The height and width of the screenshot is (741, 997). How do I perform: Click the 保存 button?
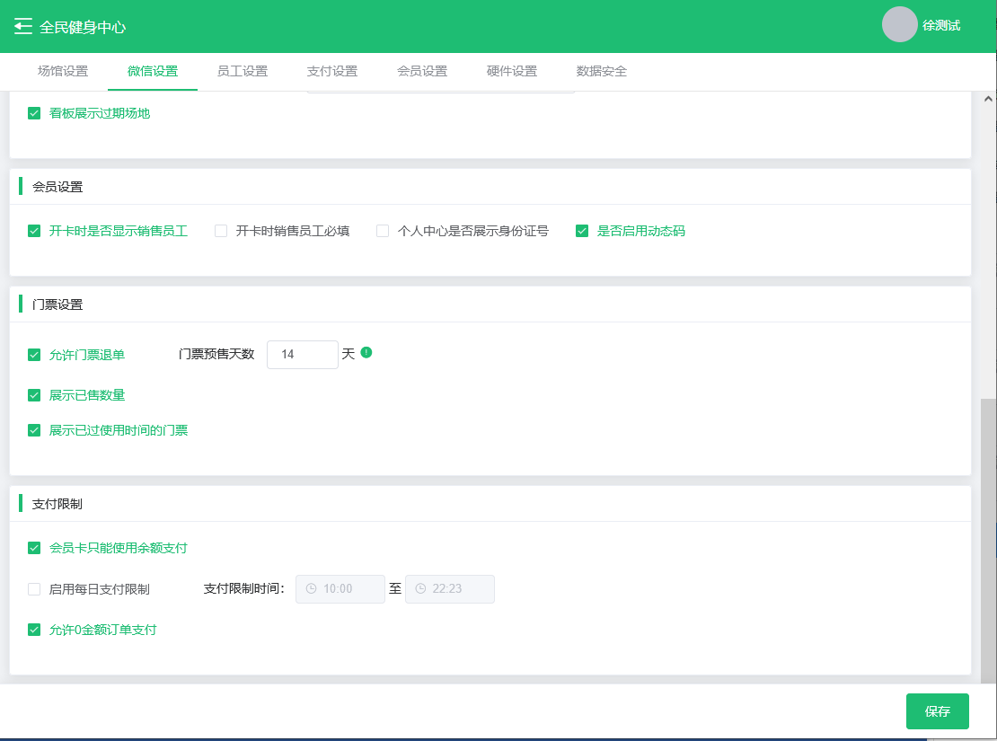click(x=937, y=711)
